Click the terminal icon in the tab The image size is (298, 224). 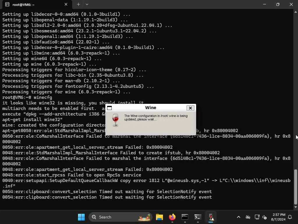click(x=7, y=4)
